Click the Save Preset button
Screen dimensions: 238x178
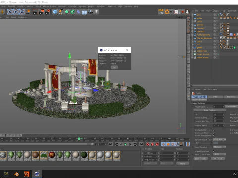[218, 159]
